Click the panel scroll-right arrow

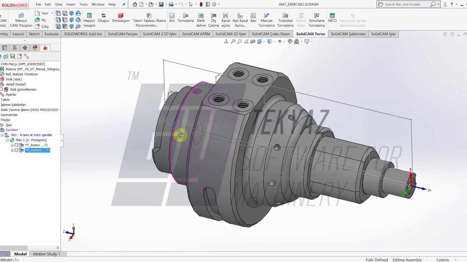click(57, 248)
